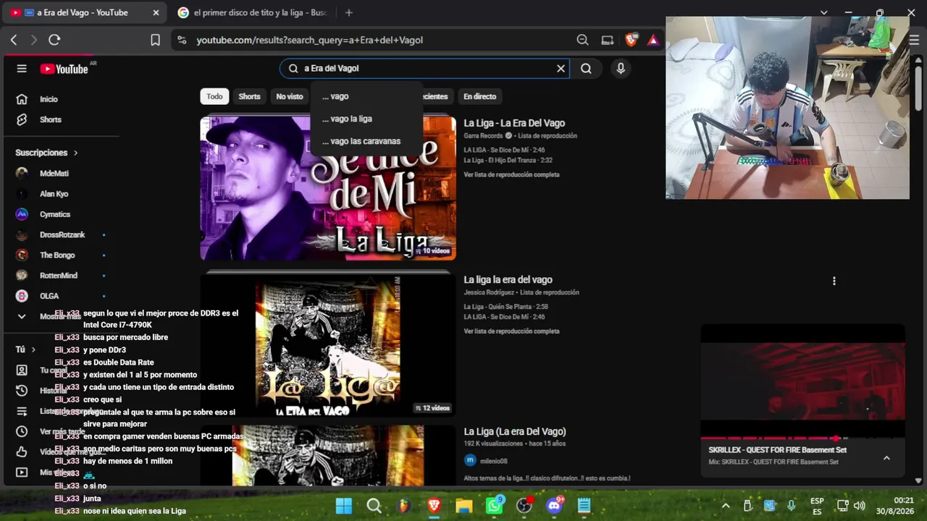Image resolution: width=927 pixels, height=521 pixels.
Task: Open the tab search dropdown arrow
Action: [823, 12]
